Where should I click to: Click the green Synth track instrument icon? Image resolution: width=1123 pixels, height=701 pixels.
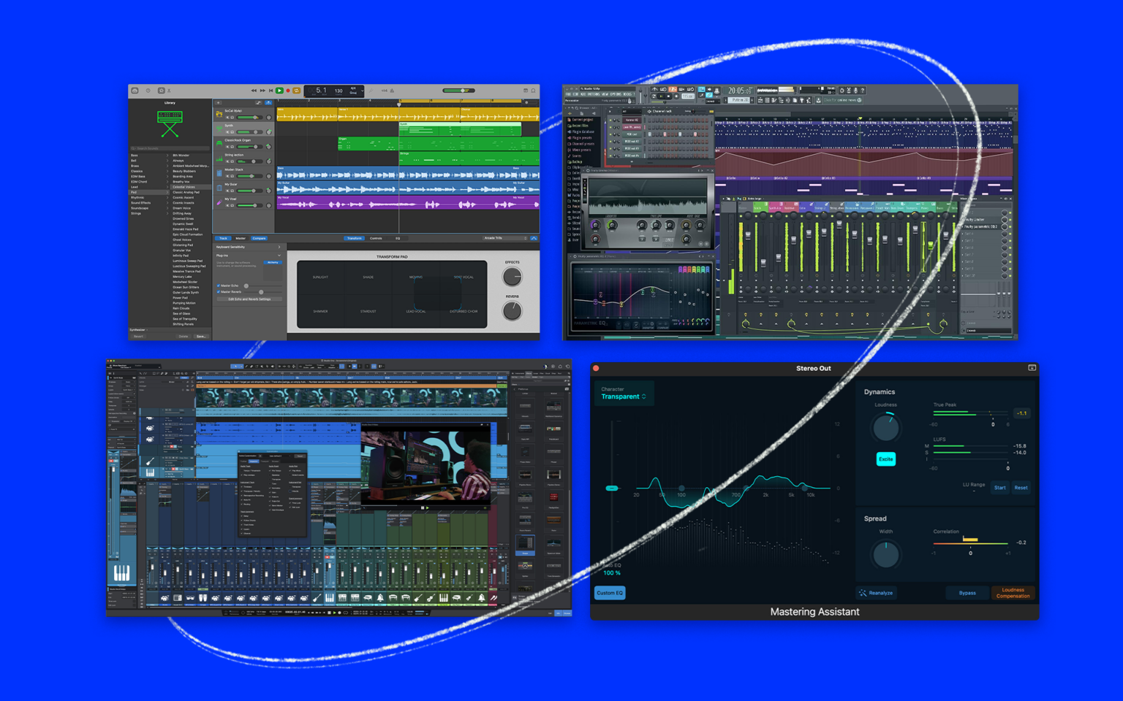point(219,129)
